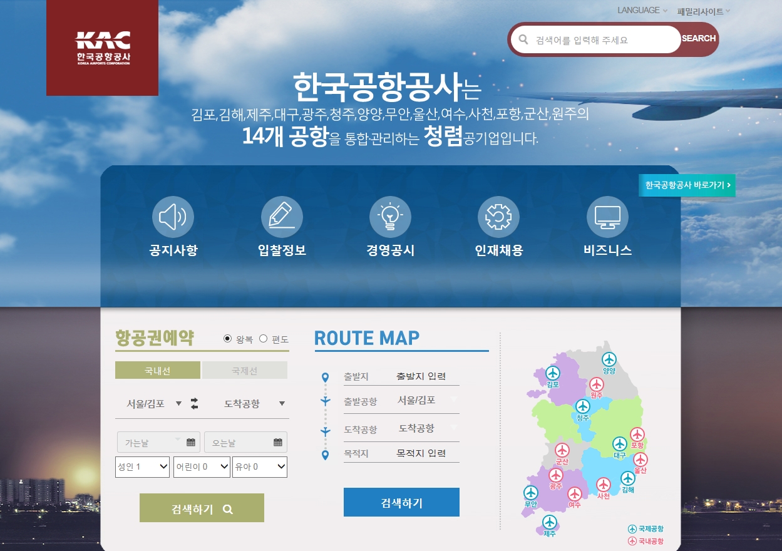Open the 성인 passenger count dropdown
Viewport: 782px width, 551px height.
[x=142, y=466]
